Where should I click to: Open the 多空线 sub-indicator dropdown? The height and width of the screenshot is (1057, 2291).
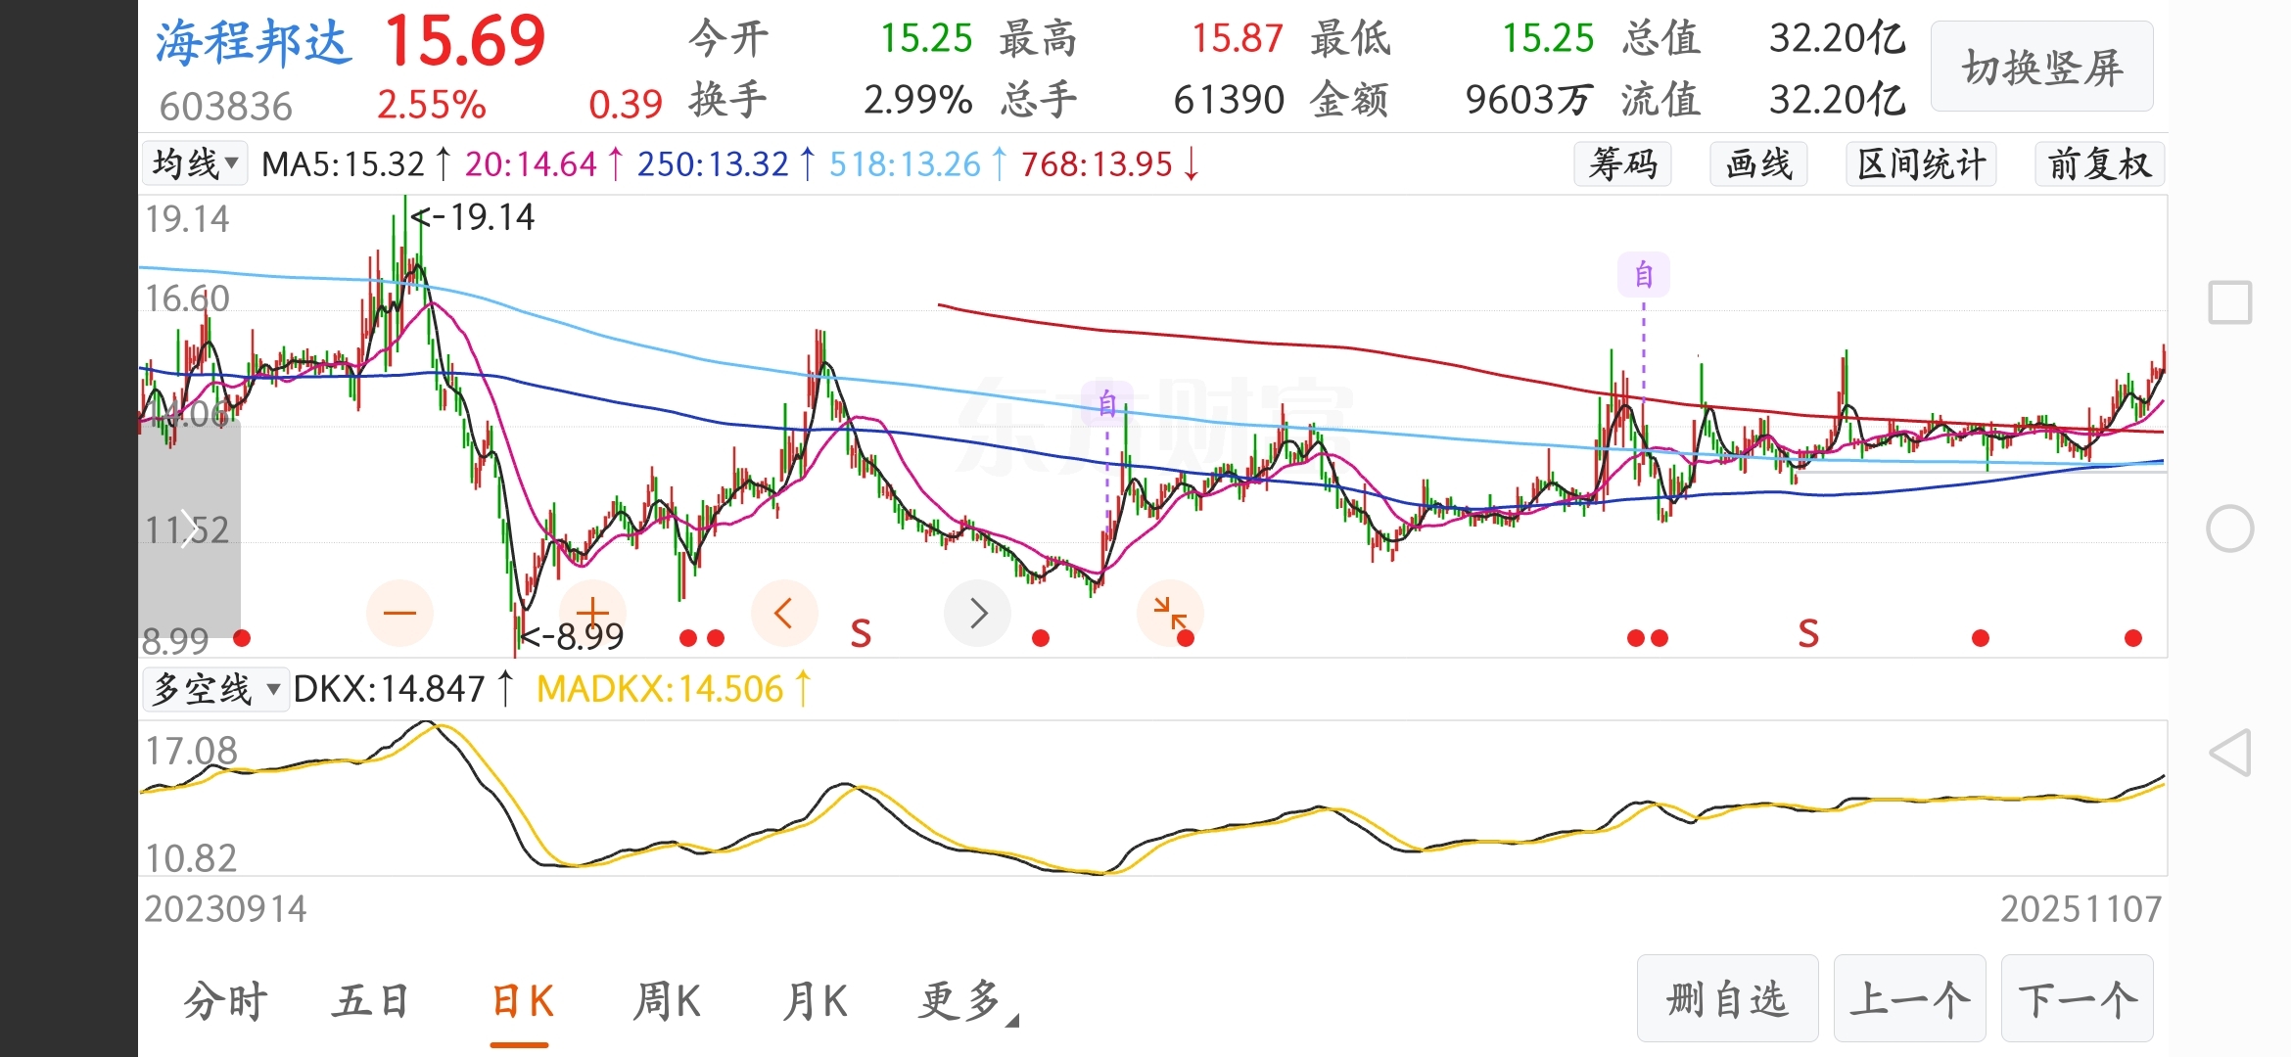click(x=216, y=689)
